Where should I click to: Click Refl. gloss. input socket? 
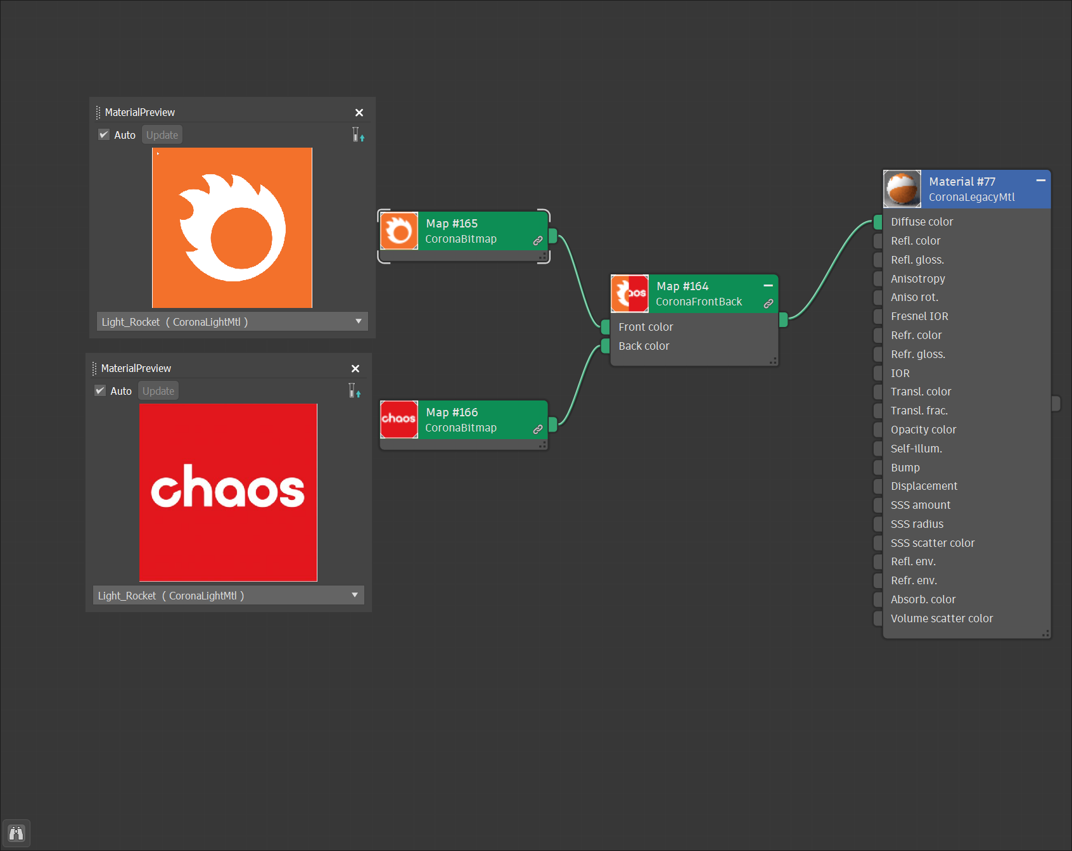[878, 260]
